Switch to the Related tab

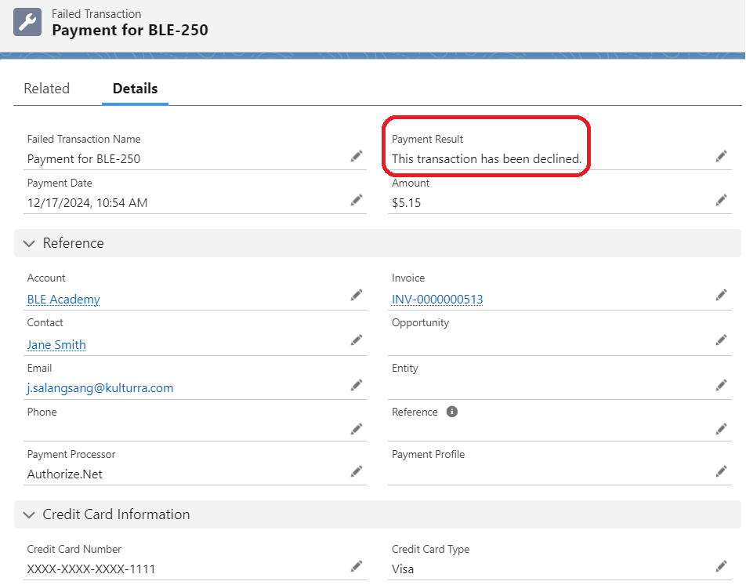(x=46, y=89)
